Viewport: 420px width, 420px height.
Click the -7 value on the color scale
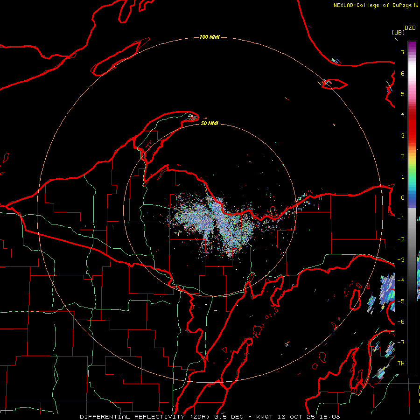click(401, 343)
